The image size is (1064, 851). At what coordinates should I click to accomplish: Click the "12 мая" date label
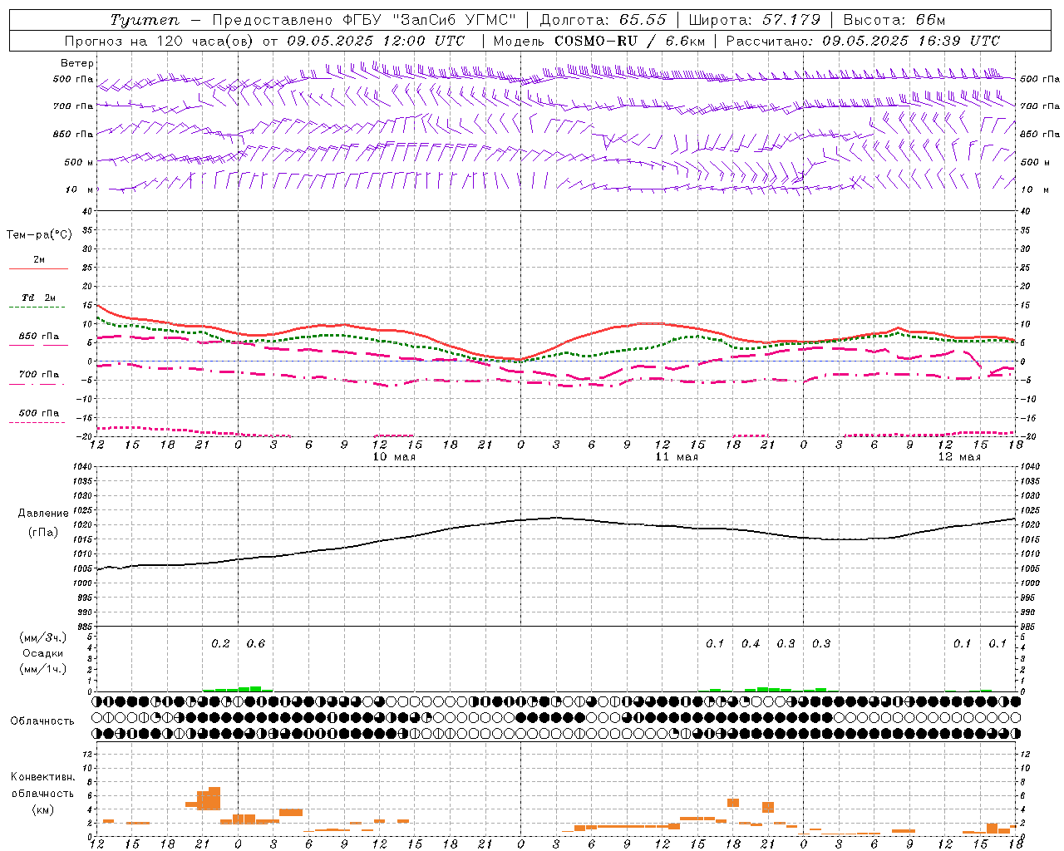pos(959,457)
